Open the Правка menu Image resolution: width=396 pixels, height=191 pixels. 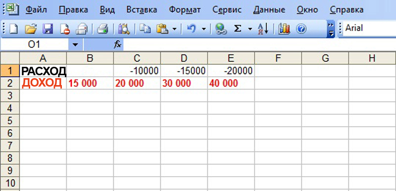73,9
